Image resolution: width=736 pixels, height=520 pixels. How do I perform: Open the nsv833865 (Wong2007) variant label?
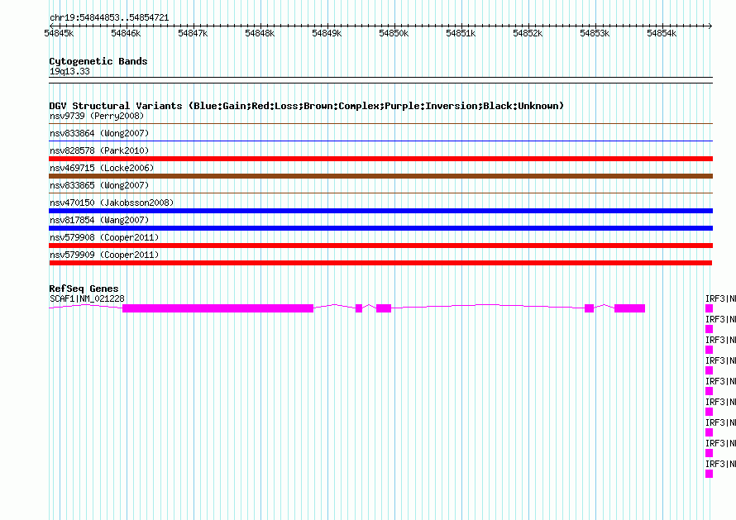coord(99,185)
